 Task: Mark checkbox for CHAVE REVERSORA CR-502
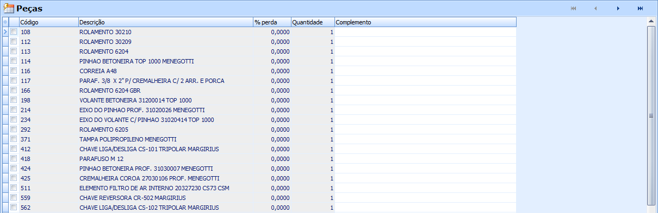click(14, 198)
